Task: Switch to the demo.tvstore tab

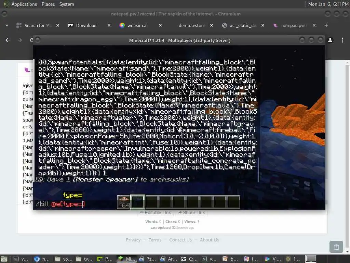Action: tap(191, 25)
